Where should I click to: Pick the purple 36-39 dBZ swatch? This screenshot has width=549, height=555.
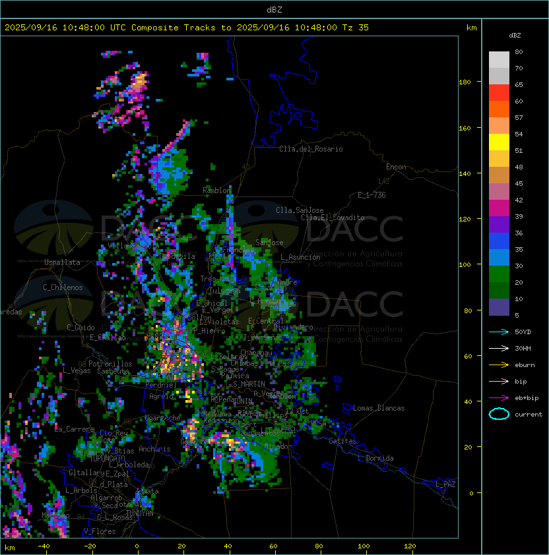pyautogui.click(x=499, y=224)
